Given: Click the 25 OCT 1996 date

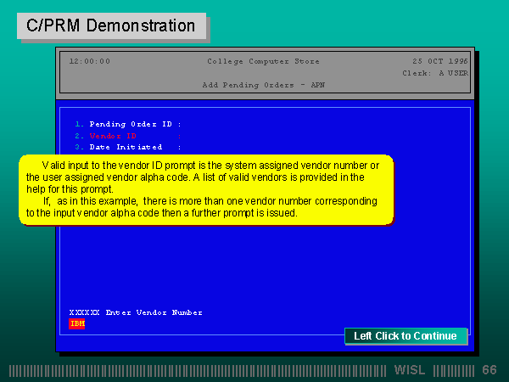Looking at the screenshot, I should click(439, 61).
